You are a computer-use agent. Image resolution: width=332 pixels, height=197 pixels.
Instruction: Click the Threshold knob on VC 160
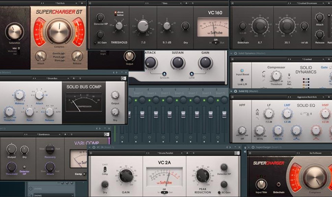(119, 26)
